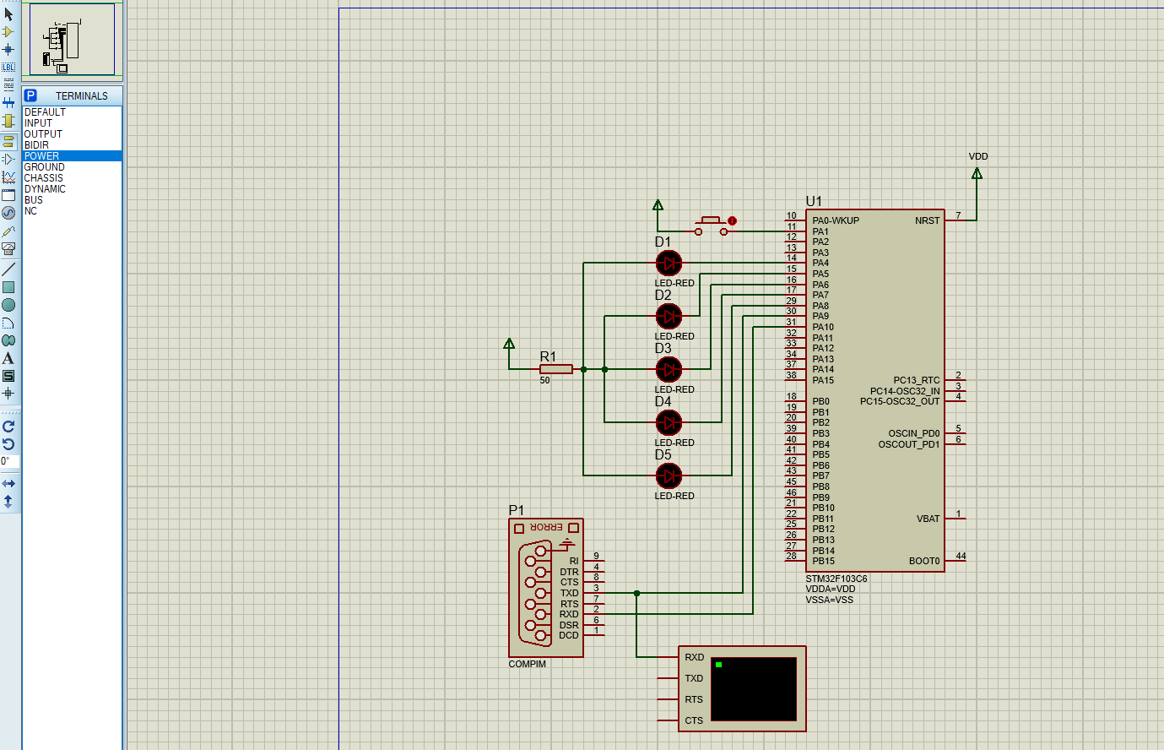Select the 2D Graphics Box tool
The image size is (1164, 750).
coord(8,287)
